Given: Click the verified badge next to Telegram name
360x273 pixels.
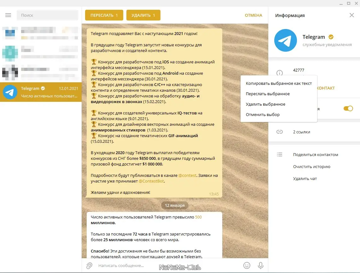Looking at the screenshot, I should (x=331, y=37).
